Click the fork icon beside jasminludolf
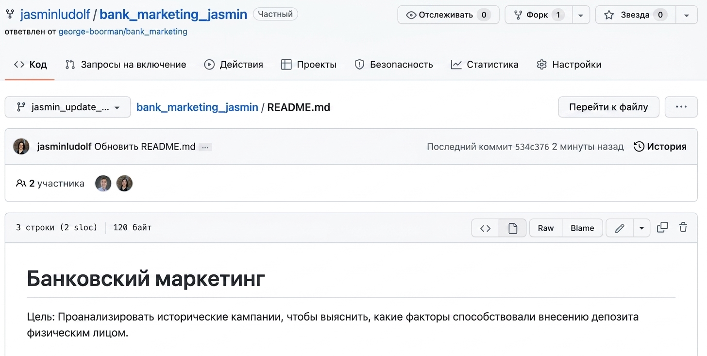The width and height of the screenshot is (707, 356). (10, 14)
